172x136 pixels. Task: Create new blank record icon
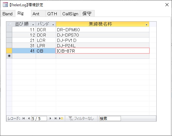[61, 118]
